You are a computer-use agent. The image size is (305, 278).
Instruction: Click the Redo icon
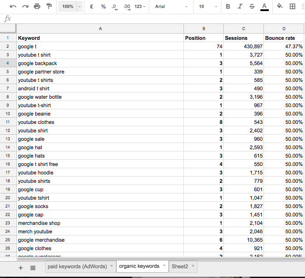pyautogui.click(x=25, y=7)
